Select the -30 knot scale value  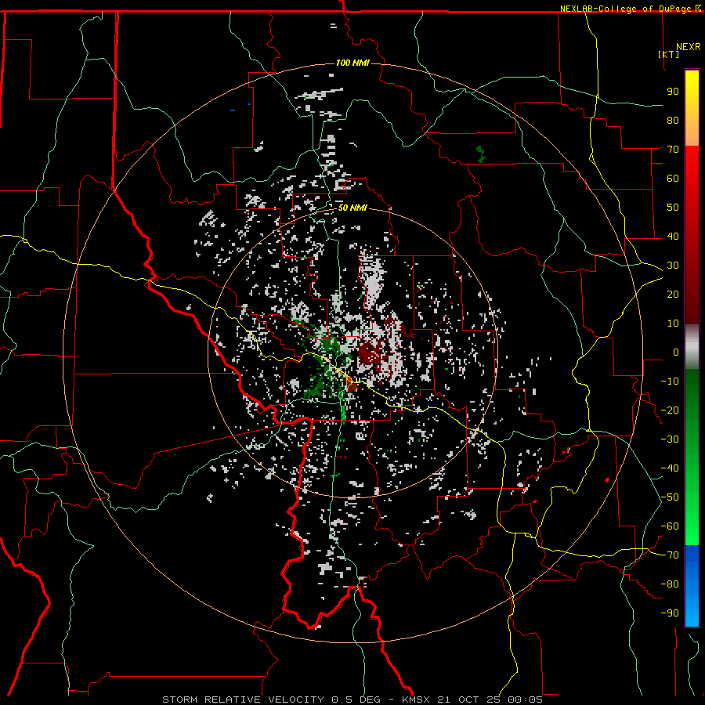670,439
